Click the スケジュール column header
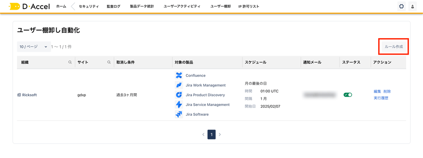 point(255,62)
